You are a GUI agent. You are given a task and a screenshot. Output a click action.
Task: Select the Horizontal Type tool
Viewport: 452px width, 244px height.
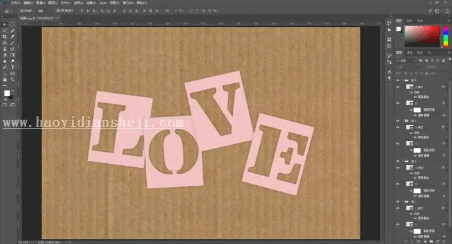tap(12, 67)
